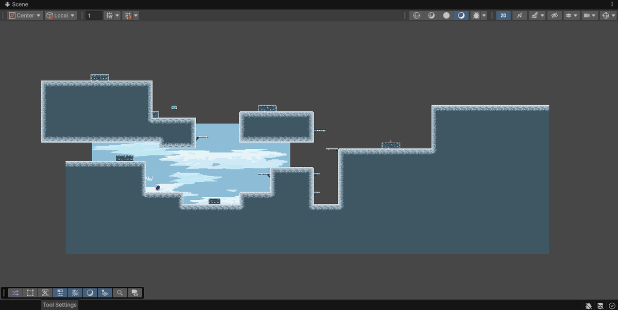Select the Scene tab
Screen dimensions: 618x310
pyautogui.click(x=16, y=4)
